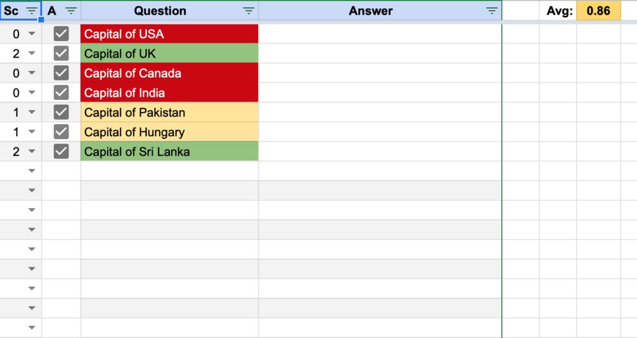Expand score dropdown for Capital of UK row
This screenshot has height=338, width=637.
tap(32, 53)
